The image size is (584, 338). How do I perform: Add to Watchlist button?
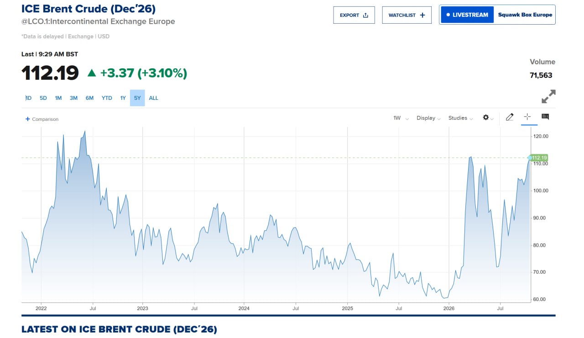click(407, 15)
